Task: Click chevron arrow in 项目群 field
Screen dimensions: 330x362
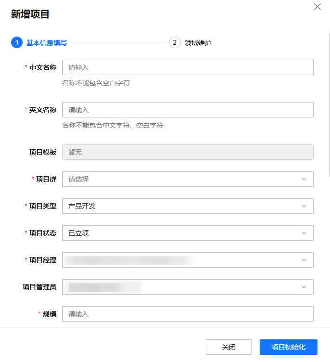Action: pos(304,179)
